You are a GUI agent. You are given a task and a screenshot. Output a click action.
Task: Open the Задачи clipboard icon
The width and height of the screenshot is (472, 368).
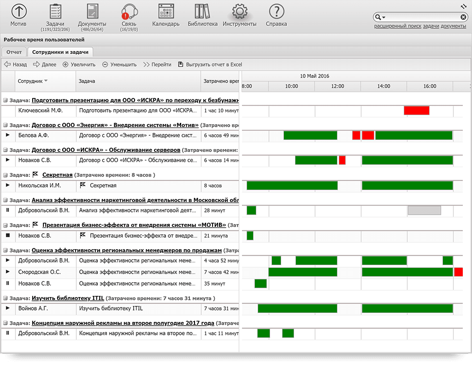click(x=55, y=11)
